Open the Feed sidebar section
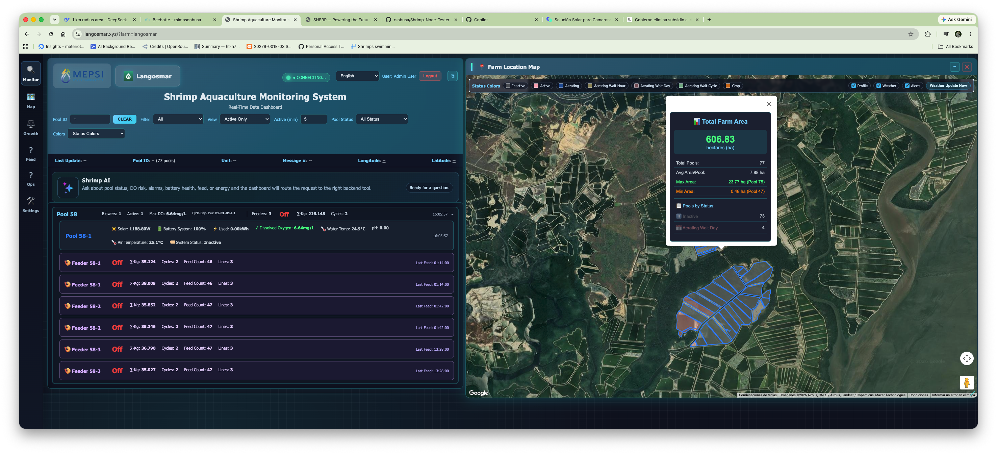997x454 pixels. (x=31, y=154)
